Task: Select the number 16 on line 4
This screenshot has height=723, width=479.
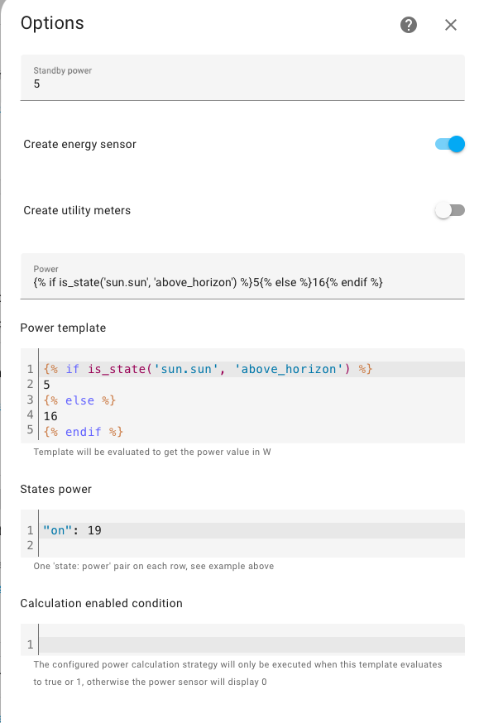Action: (x=50, y=416)
